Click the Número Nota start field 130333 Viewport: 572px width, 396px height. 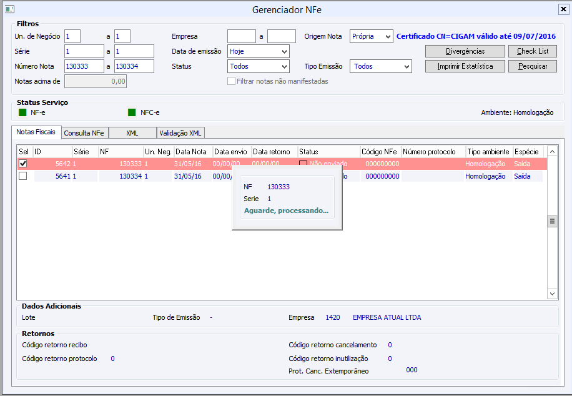click(x=84, y=66)
